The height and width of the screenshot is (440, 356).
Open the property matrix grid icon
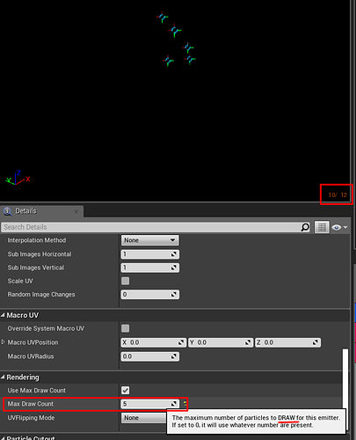[x=322, y=227]
